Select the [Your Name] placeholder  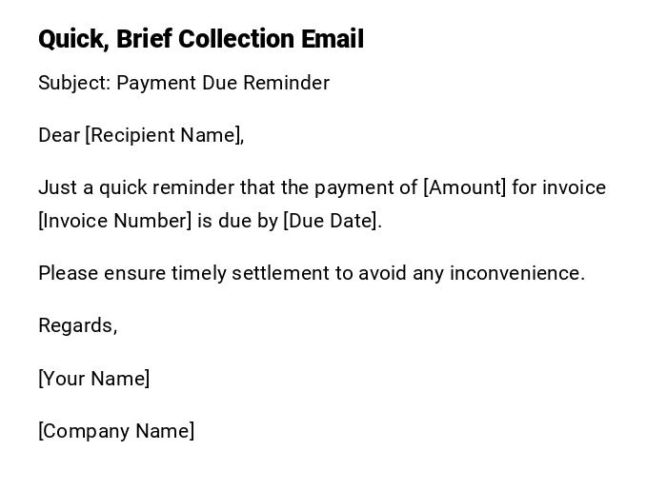pyautogui.click(x=93, y=379)
